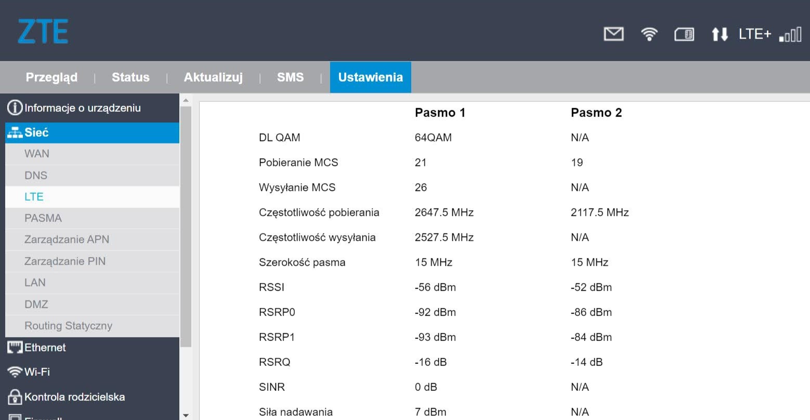Click the signal strength bars icon
The image size is (810, 420).
(790, 35)
